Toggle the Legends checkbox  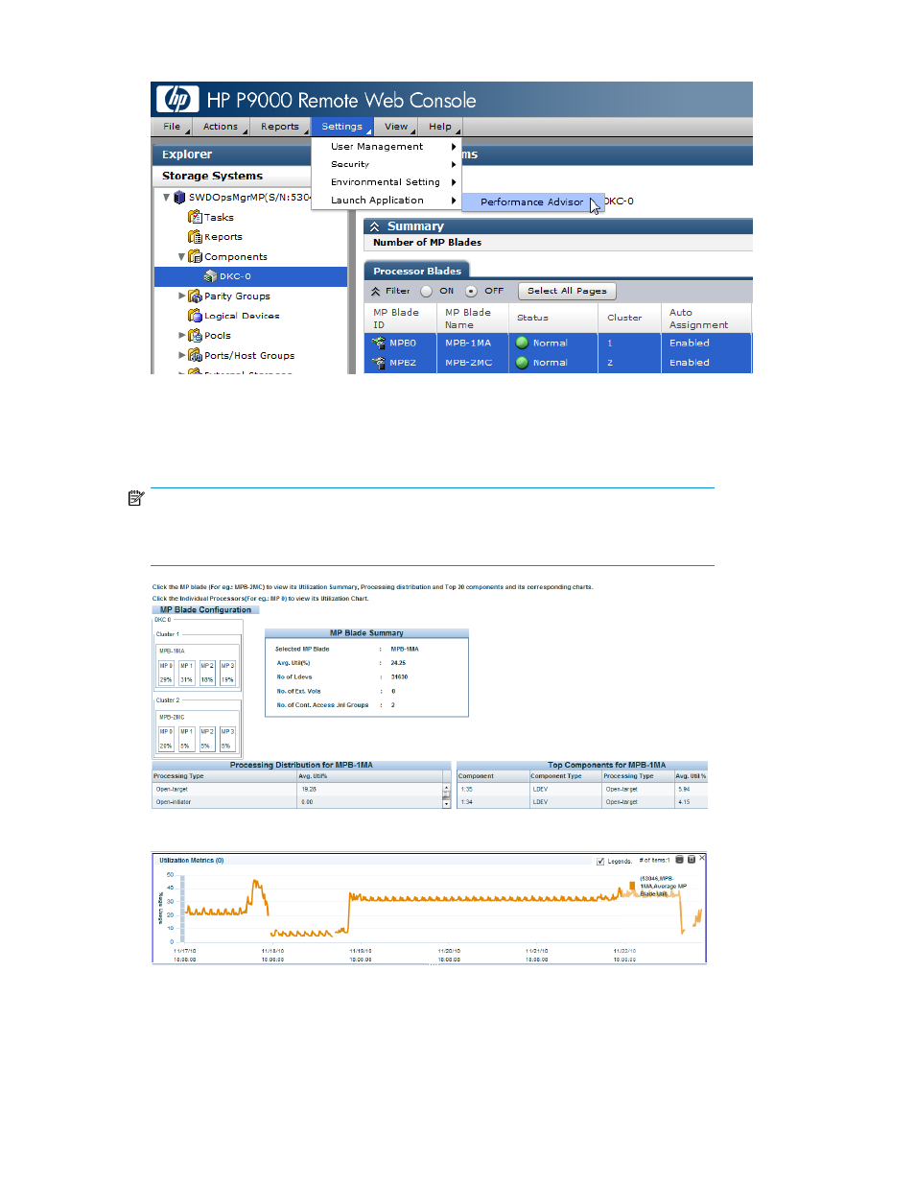click(x=600, y=862)
